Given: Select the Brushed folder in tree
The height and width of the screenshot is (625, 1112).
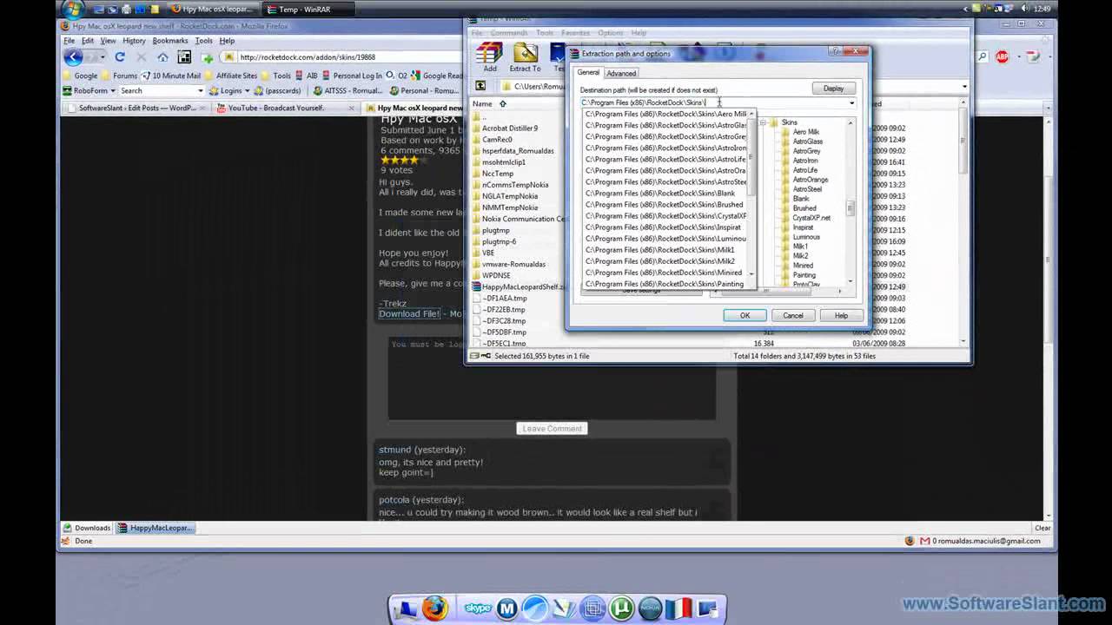Looking at the screenshot, I should [804, 208].
